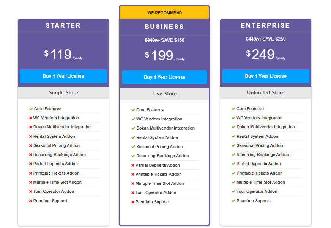Image resolution: width=331 pixels, height=228 pixels.
Task: Buy 1 Year License for the Starter plan
Action: click(63, 76)
